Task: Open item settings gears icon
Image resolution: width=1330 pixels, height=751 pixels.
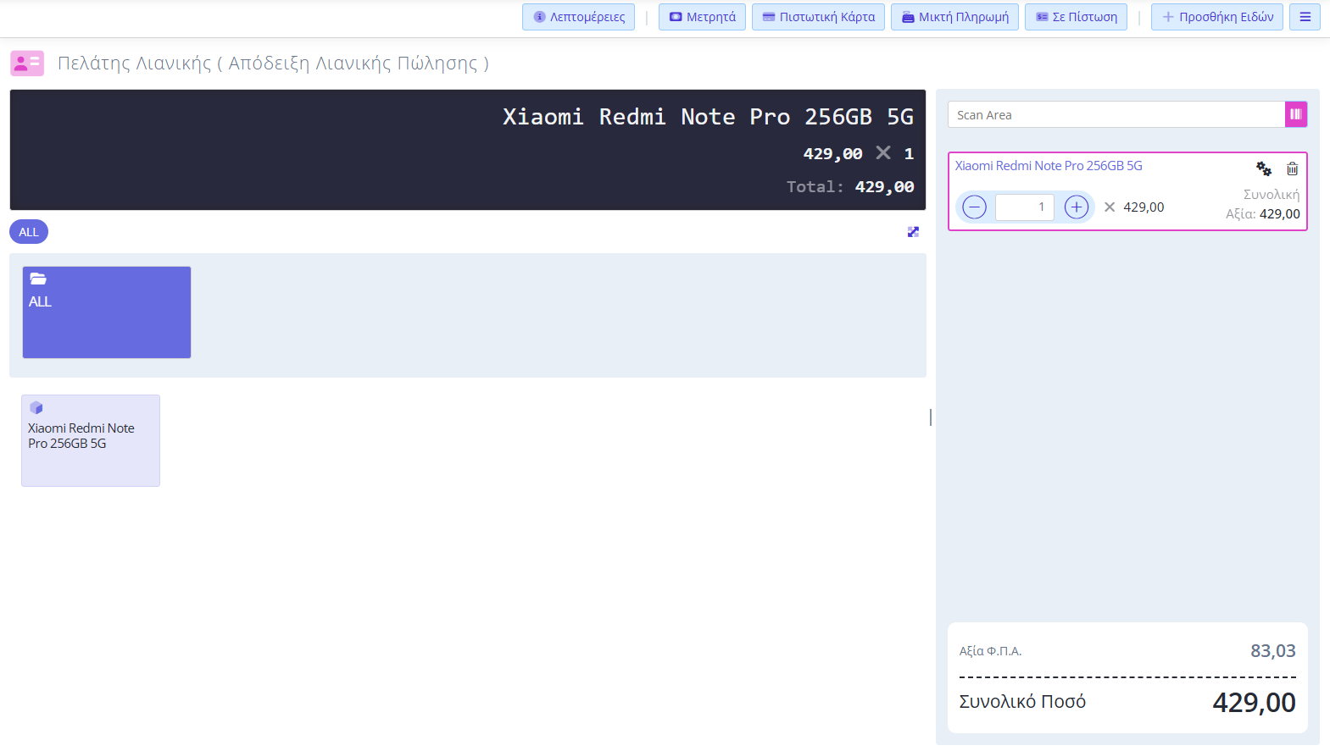Action: tap(1263, 168)
